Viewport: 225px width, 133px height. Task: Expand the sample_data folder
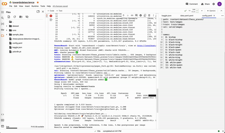coord(7,35)
